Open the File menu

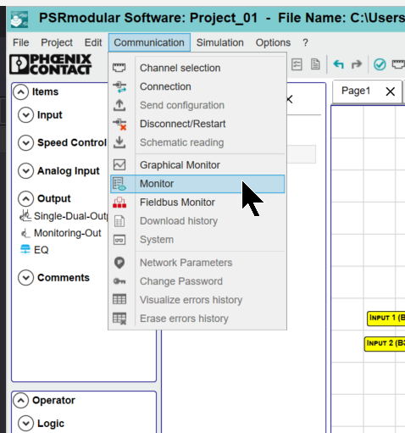pos(20,42)
